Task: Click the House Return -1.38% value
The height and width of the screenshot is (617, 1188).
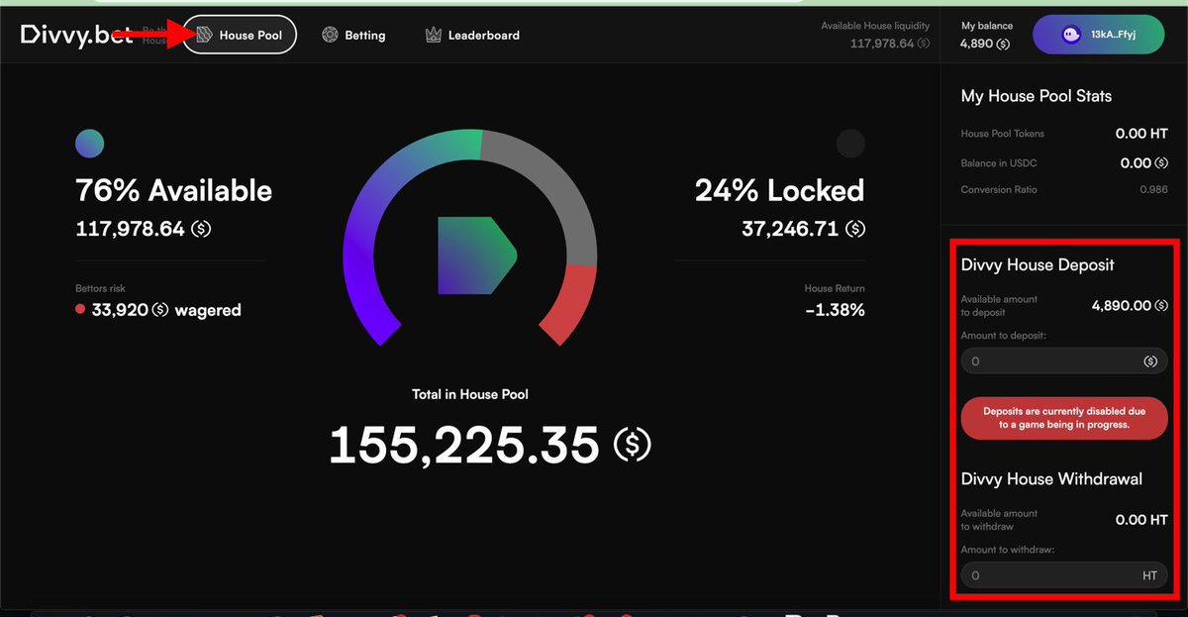Action: click(837, 310)
